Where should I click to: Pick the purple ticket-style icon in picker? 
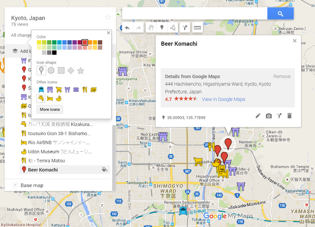[x=76, y=90]
